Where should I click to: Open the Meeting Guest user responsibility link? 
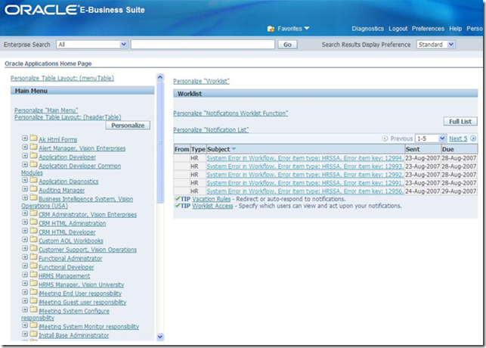tap(82, 302)
